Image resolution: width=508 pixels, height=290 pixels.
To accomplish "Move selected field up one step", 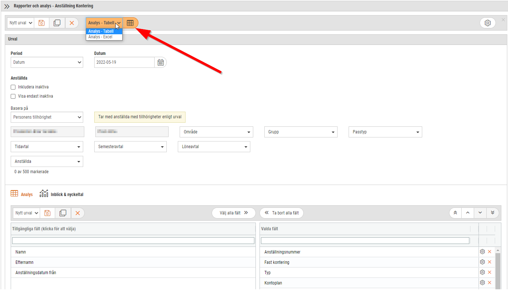I will [x=468, y=213].
